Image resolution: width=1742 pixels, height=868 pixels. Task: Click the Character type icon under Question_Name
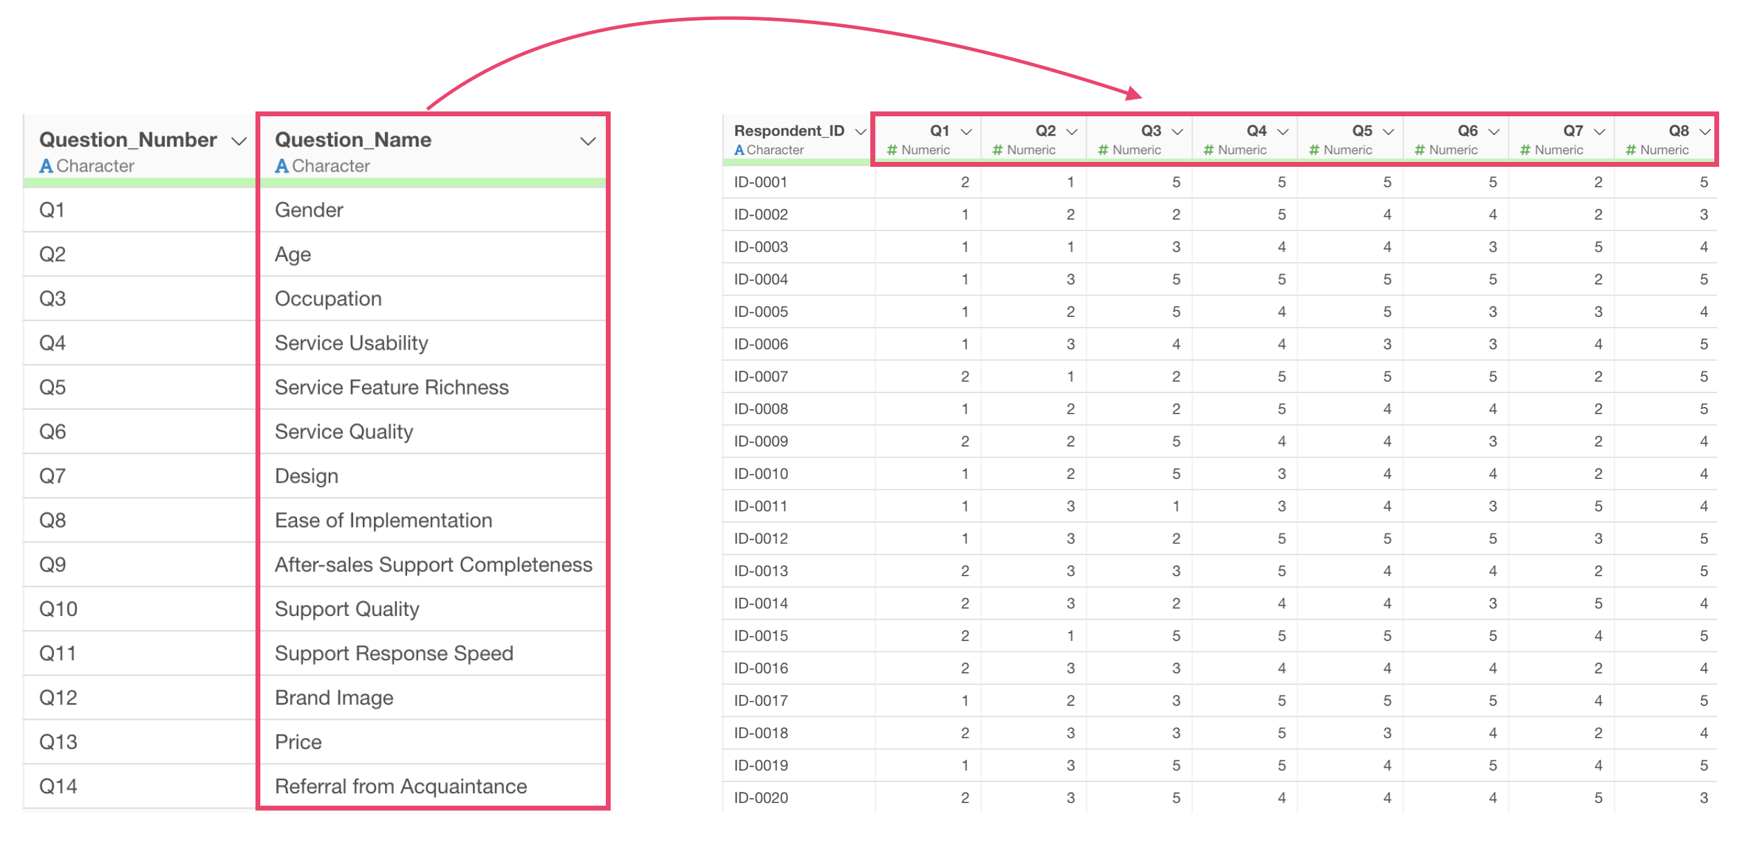point(282,166)
